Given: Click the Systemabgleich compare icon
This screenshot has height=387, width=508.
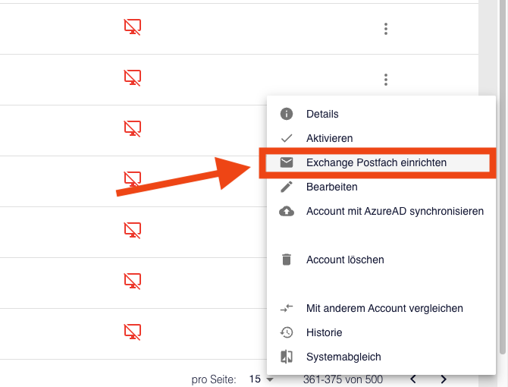Looking at the screenshot, I should click(x=287, y=357).
